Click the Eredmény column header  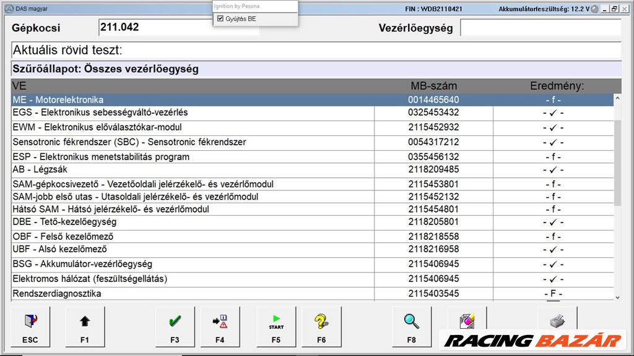pos(557,86)
